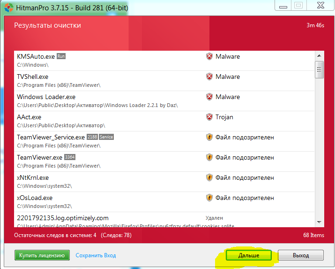Click the Malware label for KMSAuto.exe

(228, 56)
